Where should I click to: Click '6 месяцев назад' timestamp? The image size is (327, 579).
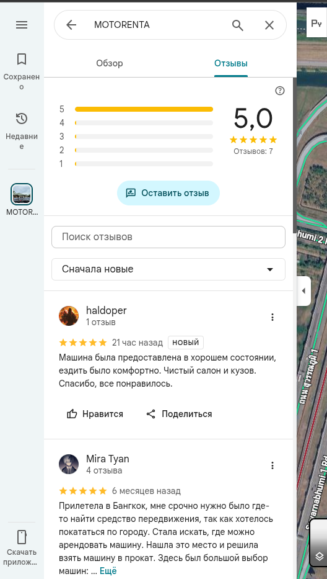(x=146, y=491)
